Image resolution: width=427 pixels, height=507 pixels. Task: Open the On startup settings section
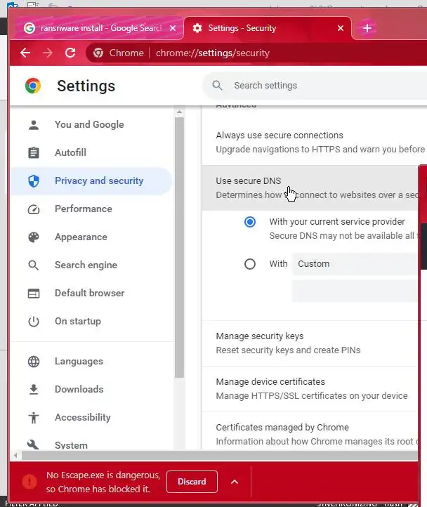click(x=91, y=322)
